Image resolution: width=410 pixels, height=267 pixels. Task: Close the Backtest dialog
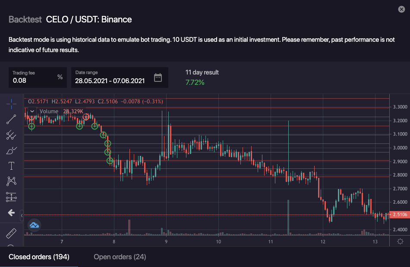click(x=401, y=9)
